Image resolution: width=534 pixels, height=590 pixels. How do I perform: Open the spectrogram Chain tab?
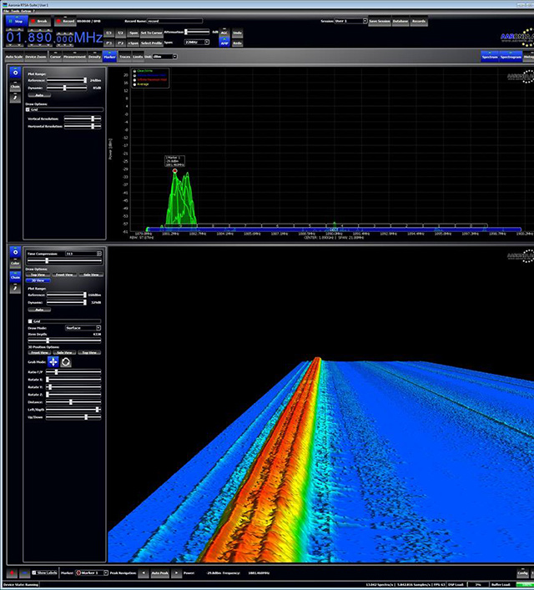pyautogui.click(x=15, y=276)
